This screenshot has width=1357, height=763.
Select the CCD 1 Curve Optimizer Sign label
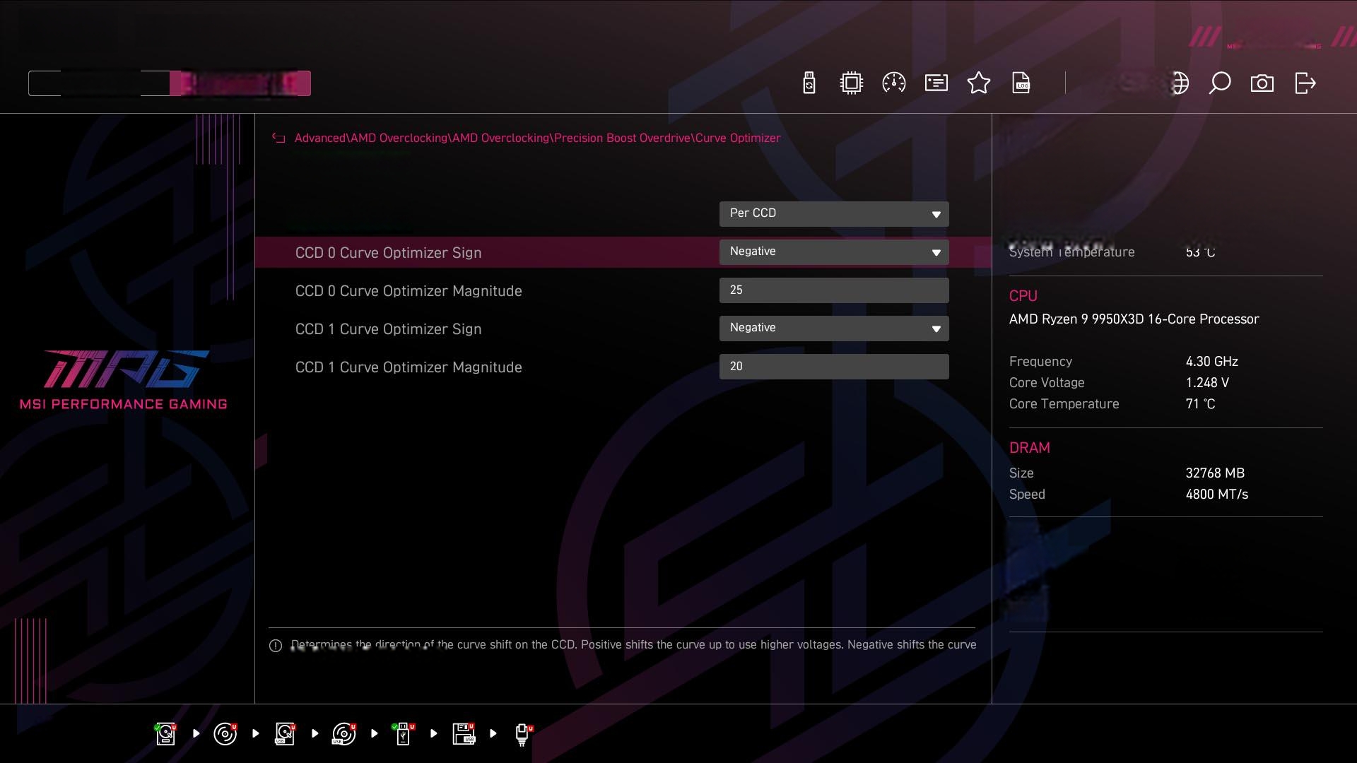pyautogui.click(x=388, y=329)
